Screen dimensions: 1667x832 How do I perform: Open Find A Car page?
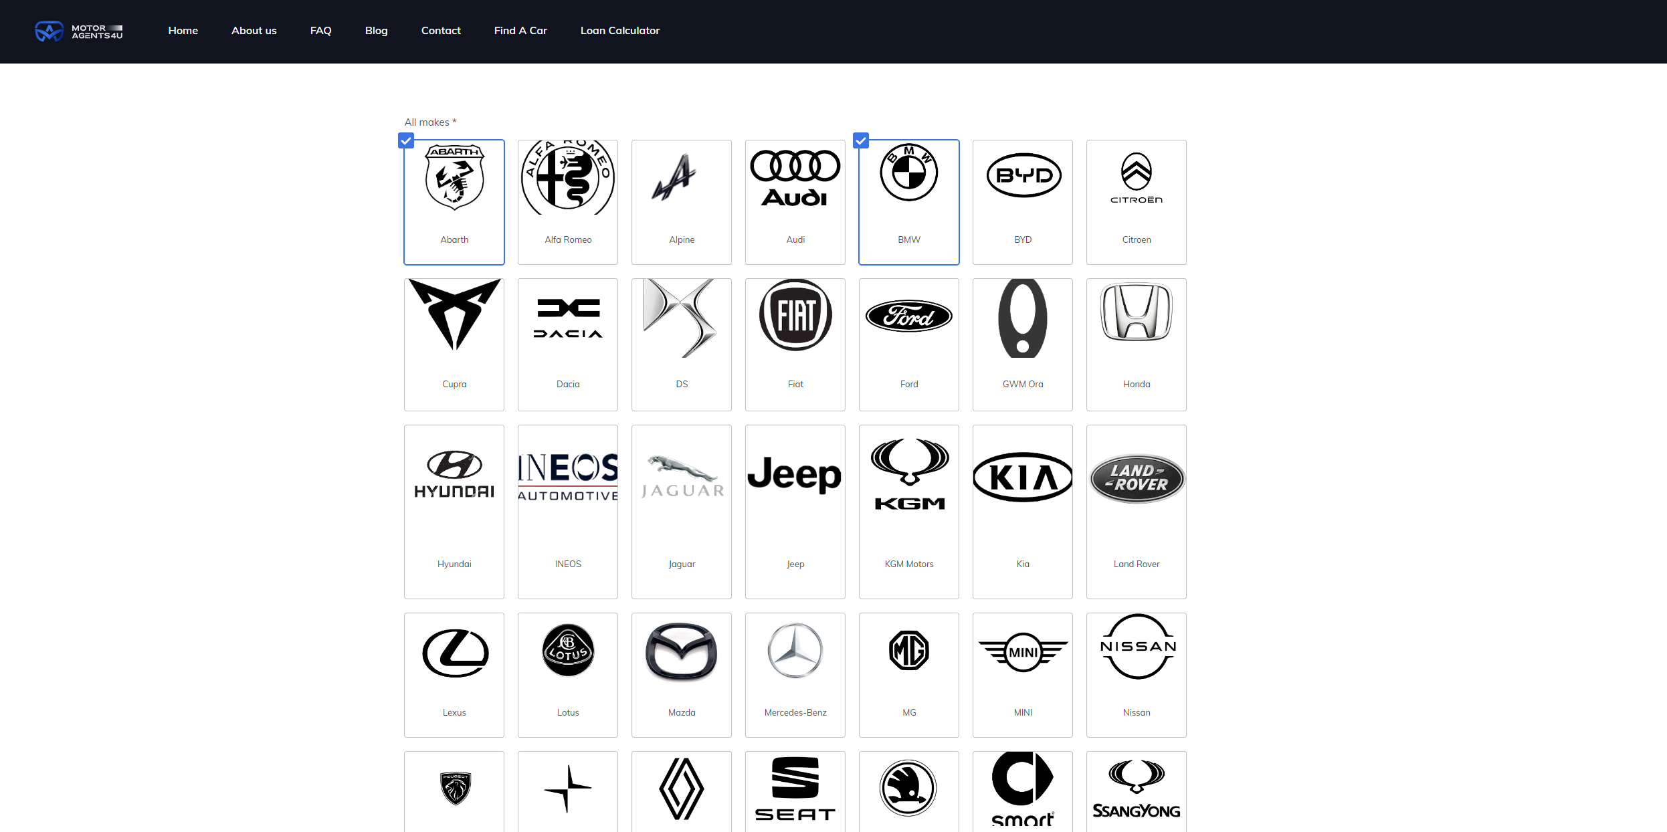(x=520, y=31)
